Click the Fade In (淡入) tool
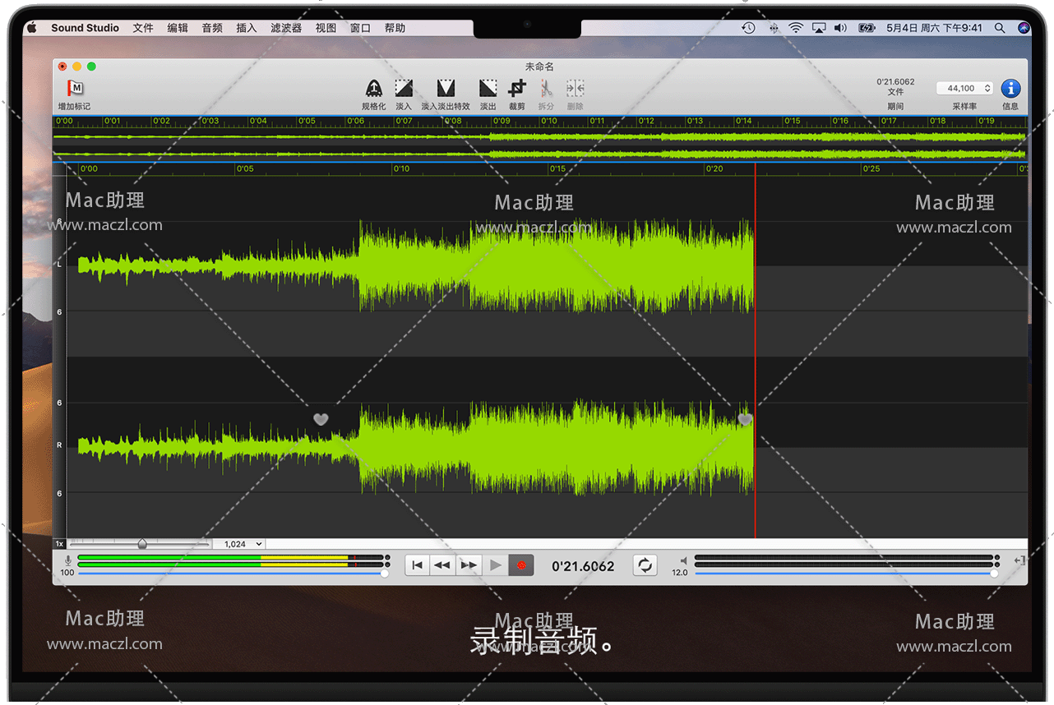 point(404,88)
